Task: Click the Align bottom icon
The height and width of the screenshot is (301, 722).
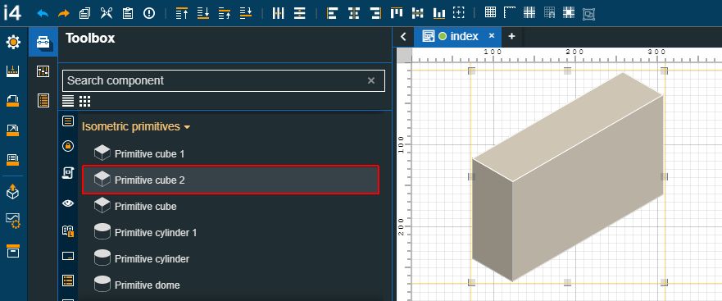Action: 439,13
